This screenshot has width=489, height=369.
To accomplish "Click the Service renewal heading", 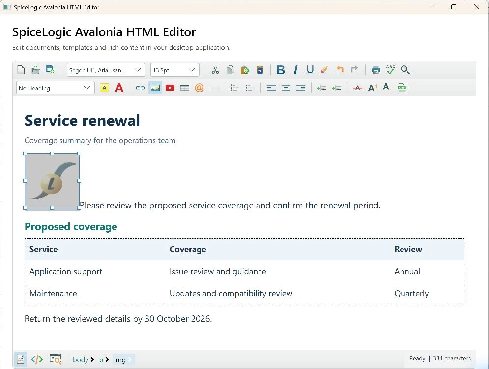I will (x=82, y=121).
